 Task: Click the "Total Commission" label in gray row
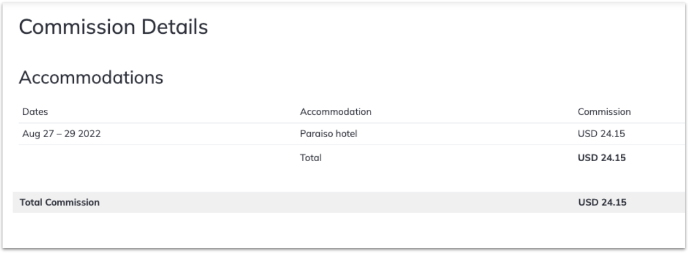(60, 202)
